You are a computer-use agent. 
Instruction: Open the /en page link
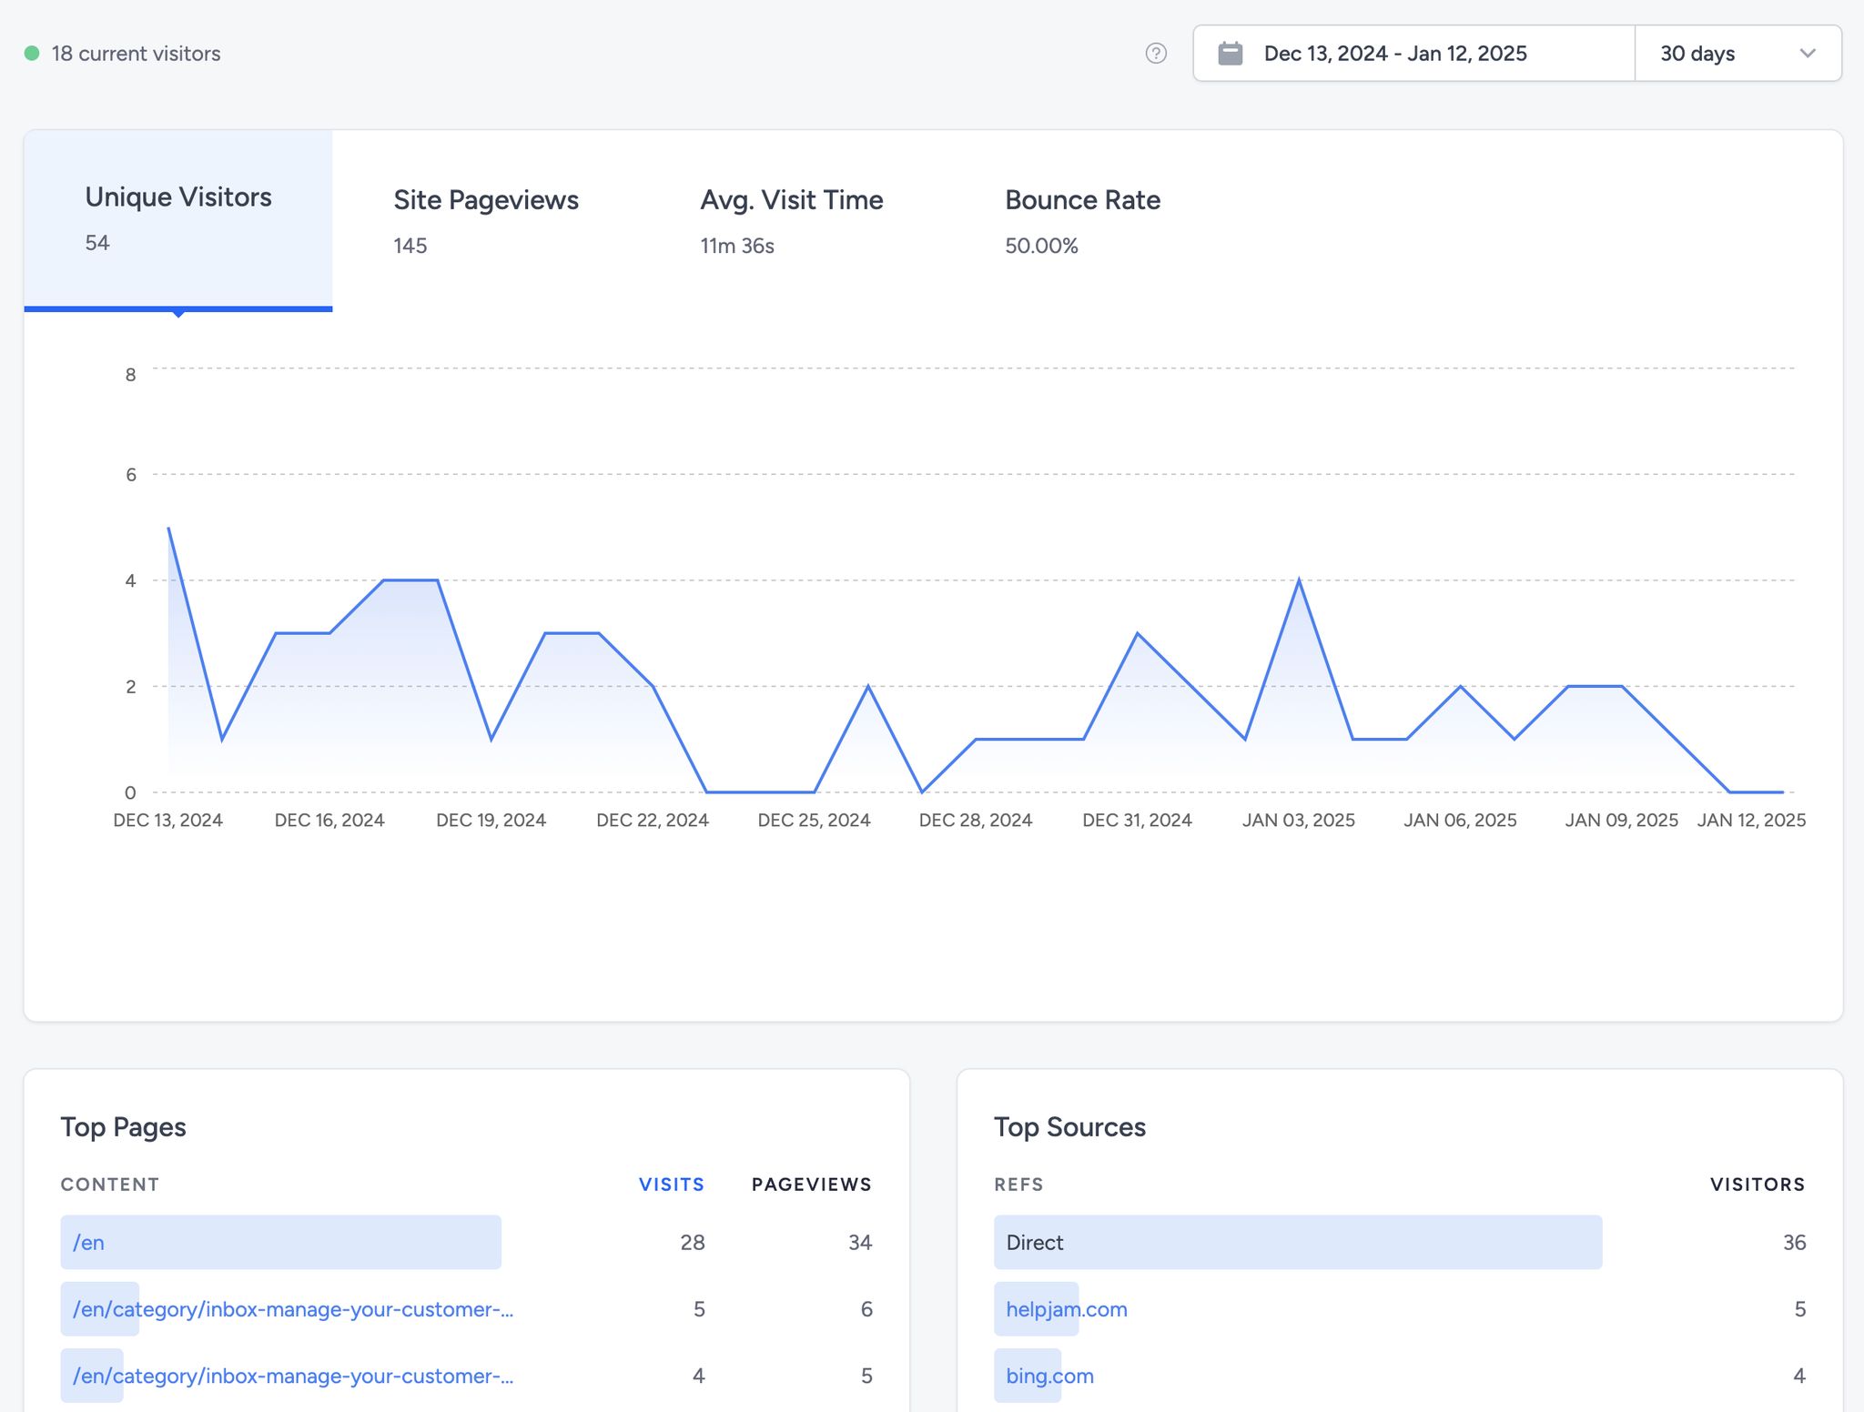tap(88, 1243)
